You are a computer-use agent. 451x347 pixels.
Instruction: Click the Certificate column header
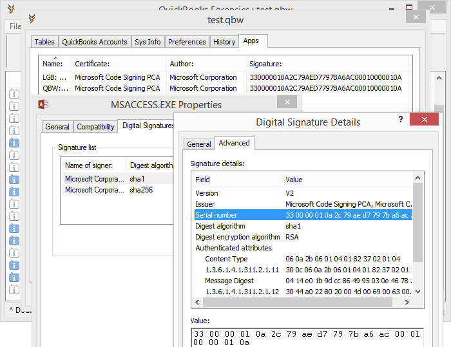coord(119,64)
